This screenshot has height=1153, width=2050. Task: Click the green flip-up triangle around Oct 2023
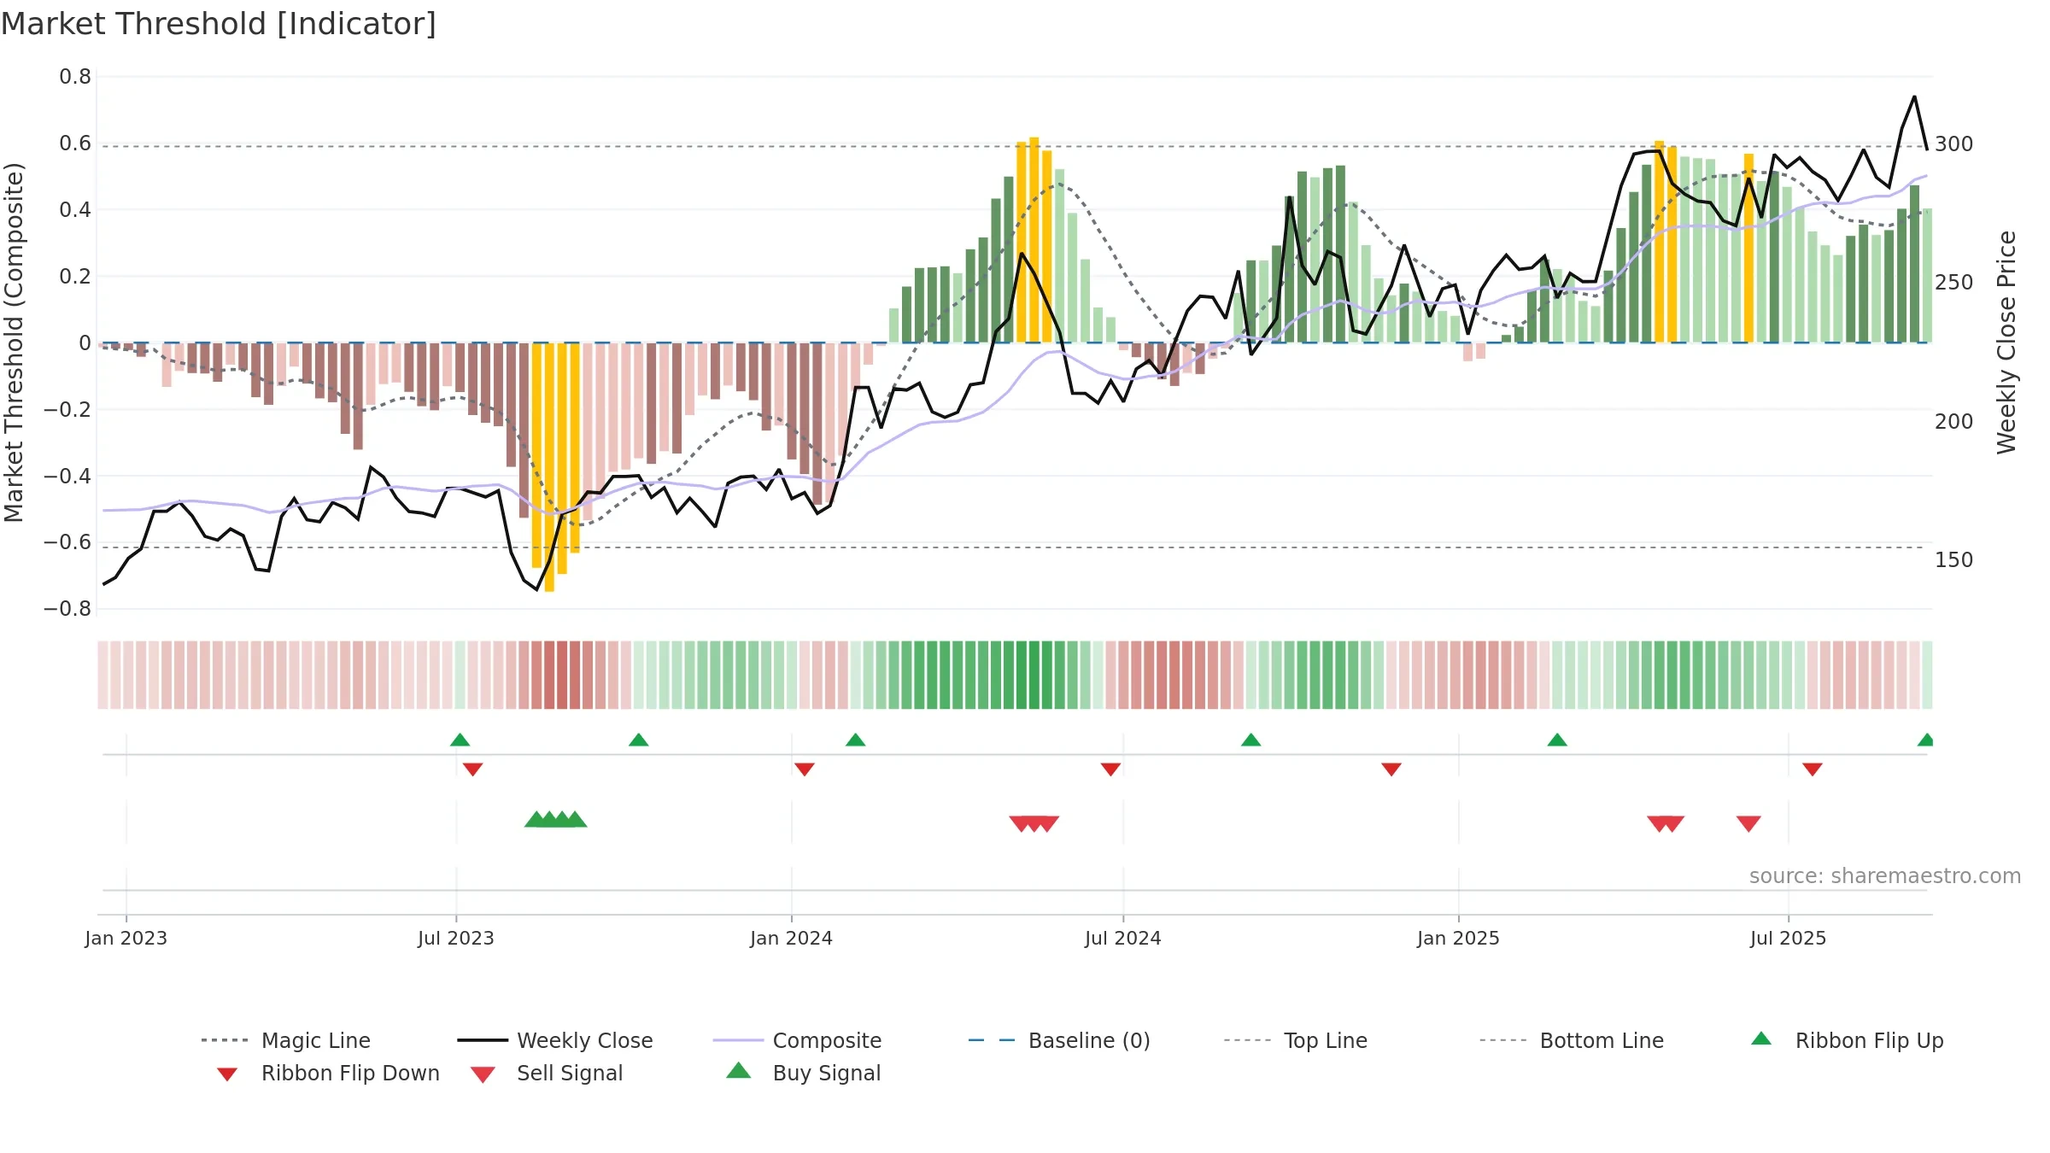tap(639, 740)
